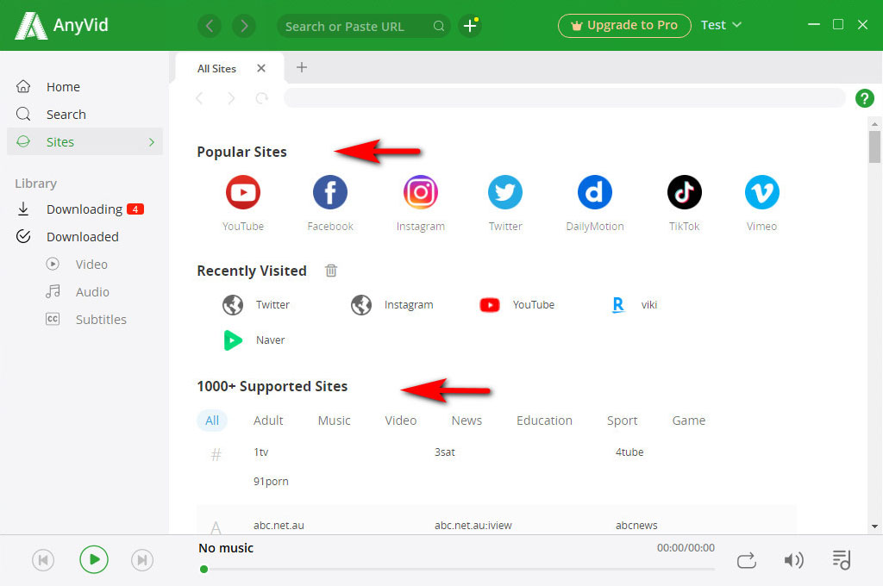
Task: Skip to next track
Action: pyautogui.click(x=142, y=560)
